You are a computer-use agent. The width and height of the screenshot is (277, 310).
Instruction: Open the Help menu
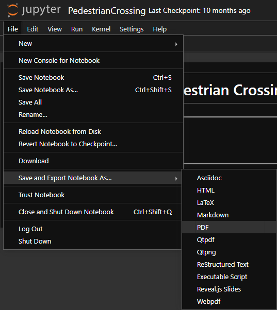159,29
